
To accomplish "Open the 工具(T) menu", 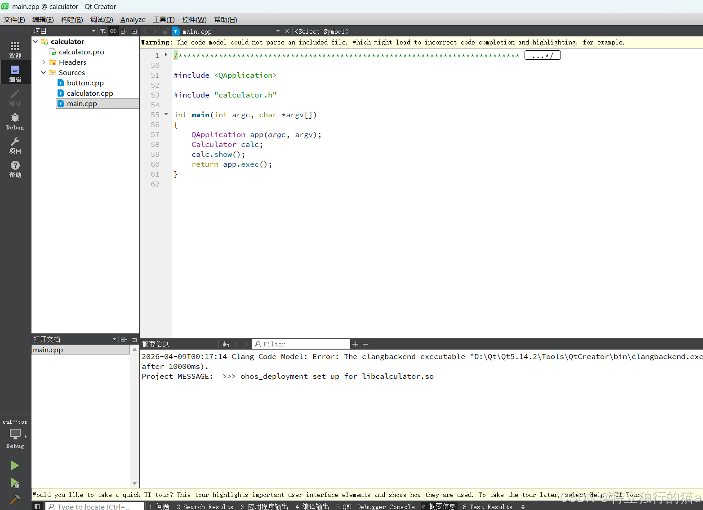I will (164, 19).
